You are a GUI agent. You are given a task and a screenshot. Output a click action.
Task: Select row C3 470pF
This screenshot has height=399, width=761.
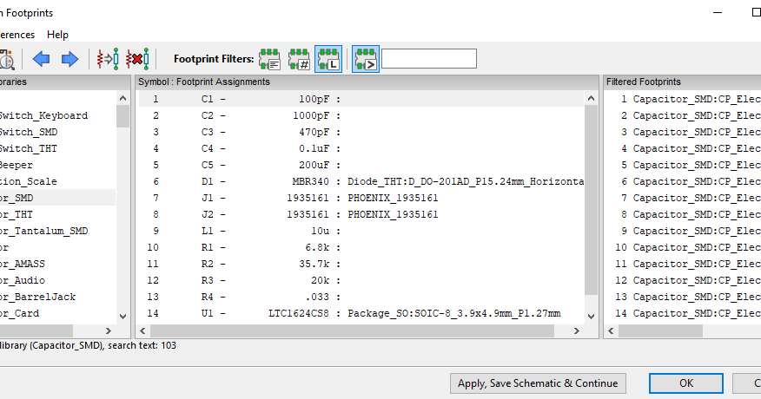click(x=361, y=132)
